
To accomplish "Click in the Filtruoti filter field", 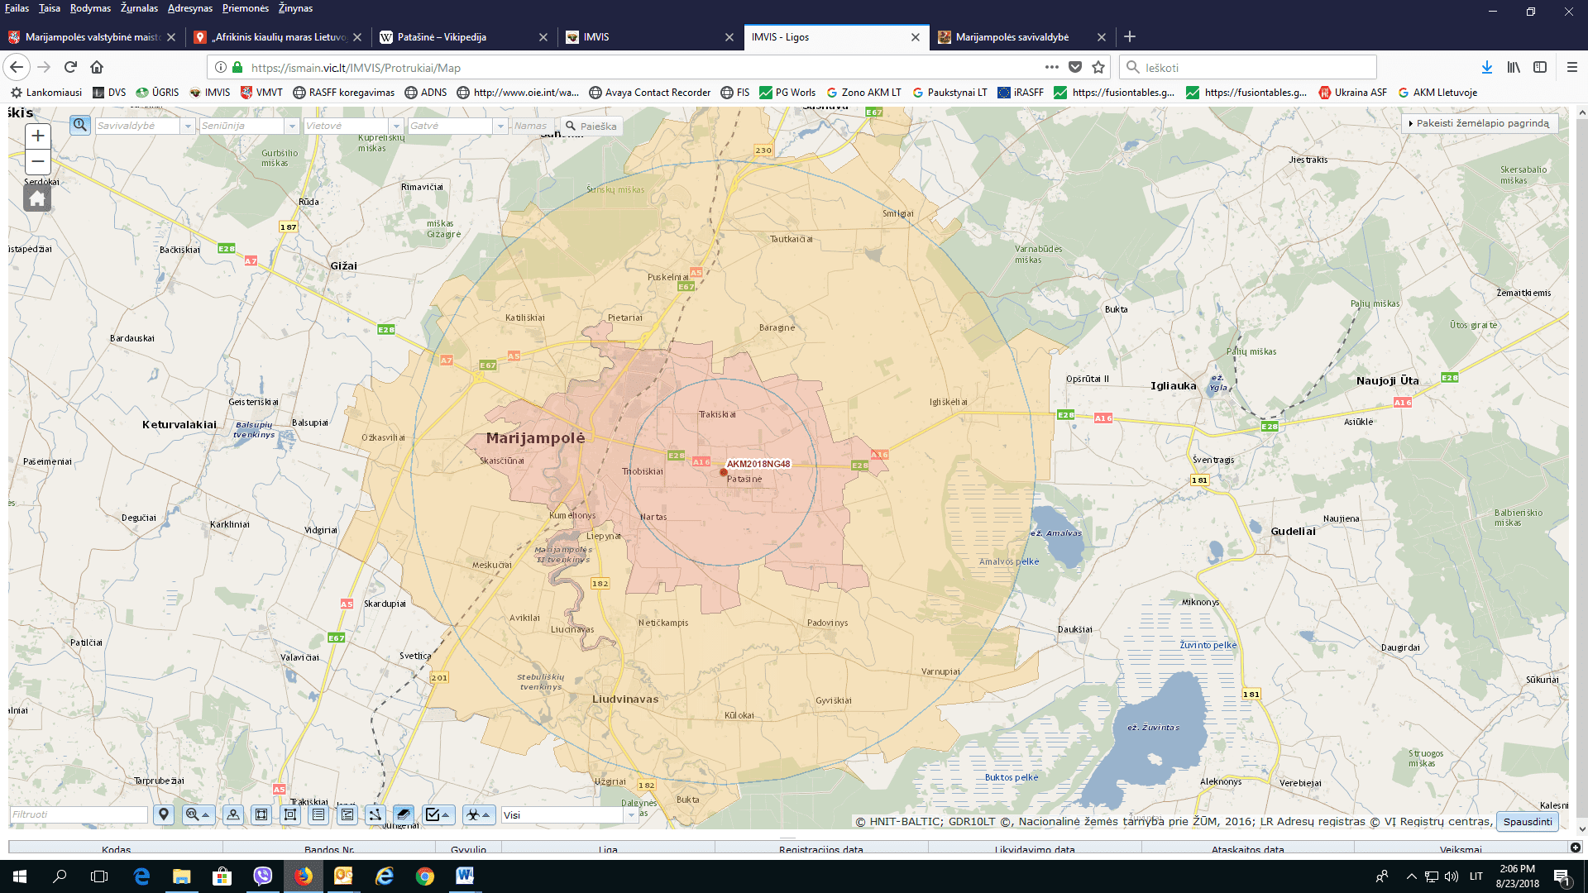I will [79, 814].
